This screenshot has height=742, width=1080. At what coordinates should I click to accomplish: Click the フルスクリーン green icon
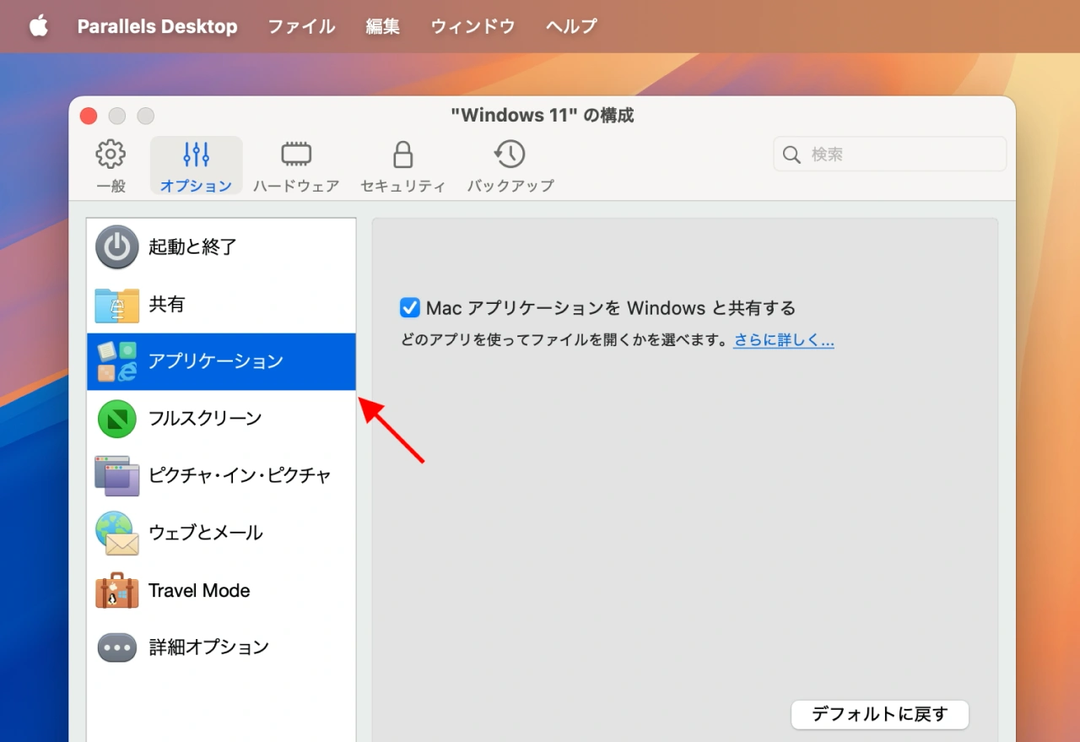coord(116,419)
